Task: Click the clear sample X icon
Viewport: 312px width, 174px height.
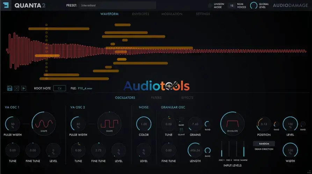Action: [x=16, y=88]
